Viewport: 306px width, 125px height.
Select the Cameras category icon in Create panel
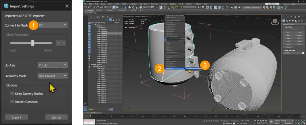pos(293,21)
